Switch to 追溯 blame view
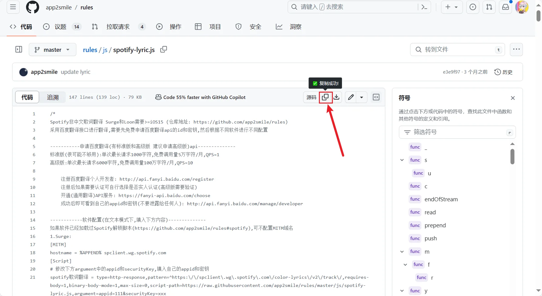The height and width of the screenshot is (296, 542). pyautogui.click(x=53, y=97)
